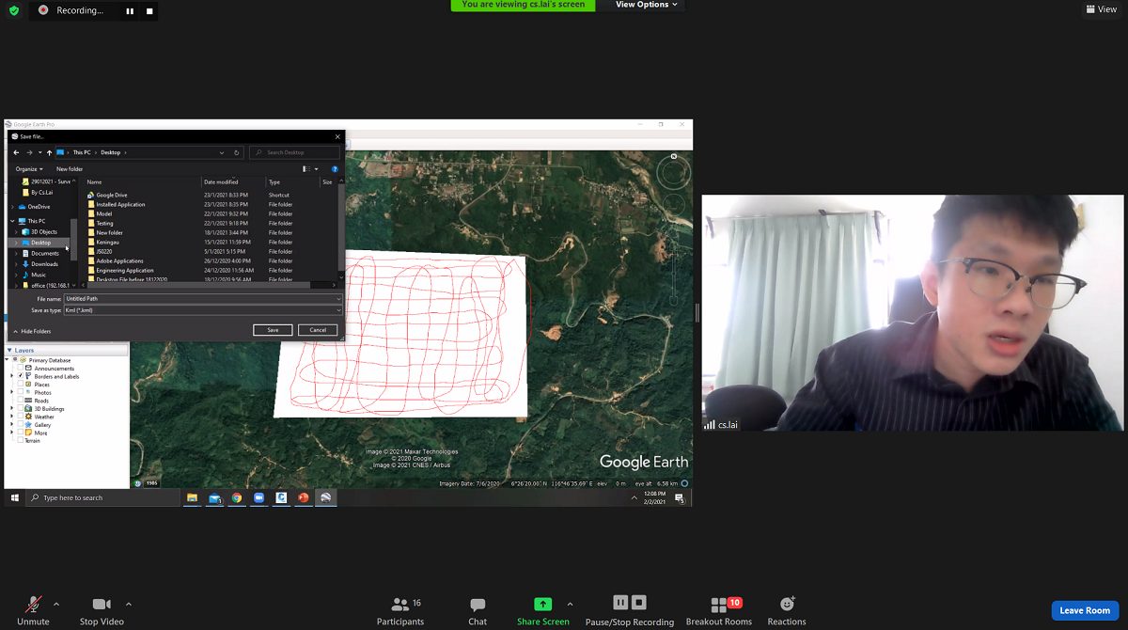Viewport: 1128px width, 630px height.
Task: Open Google Chrome from the taskbar
Action: pos(237,497)
